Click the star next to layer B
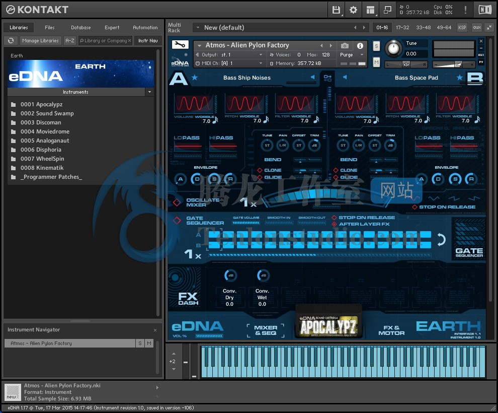The image size is (498, 413). pyautogui.click(x=459, y=77)
